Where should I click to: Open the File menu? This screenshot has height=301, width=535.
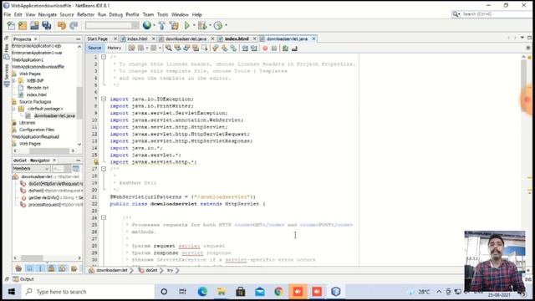click(x=8, y=15)
